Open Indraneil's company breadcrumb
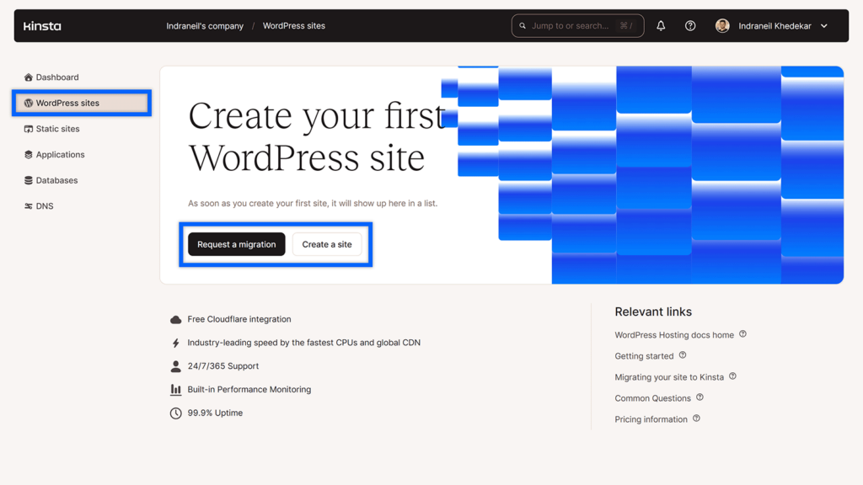This screenshot has height=485, width=863. pos(205,26)
